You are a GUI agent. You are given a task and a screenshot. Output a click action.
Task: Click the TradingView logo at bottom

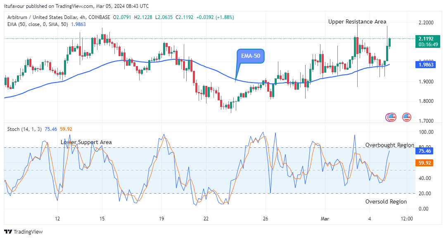pos(24,232)
